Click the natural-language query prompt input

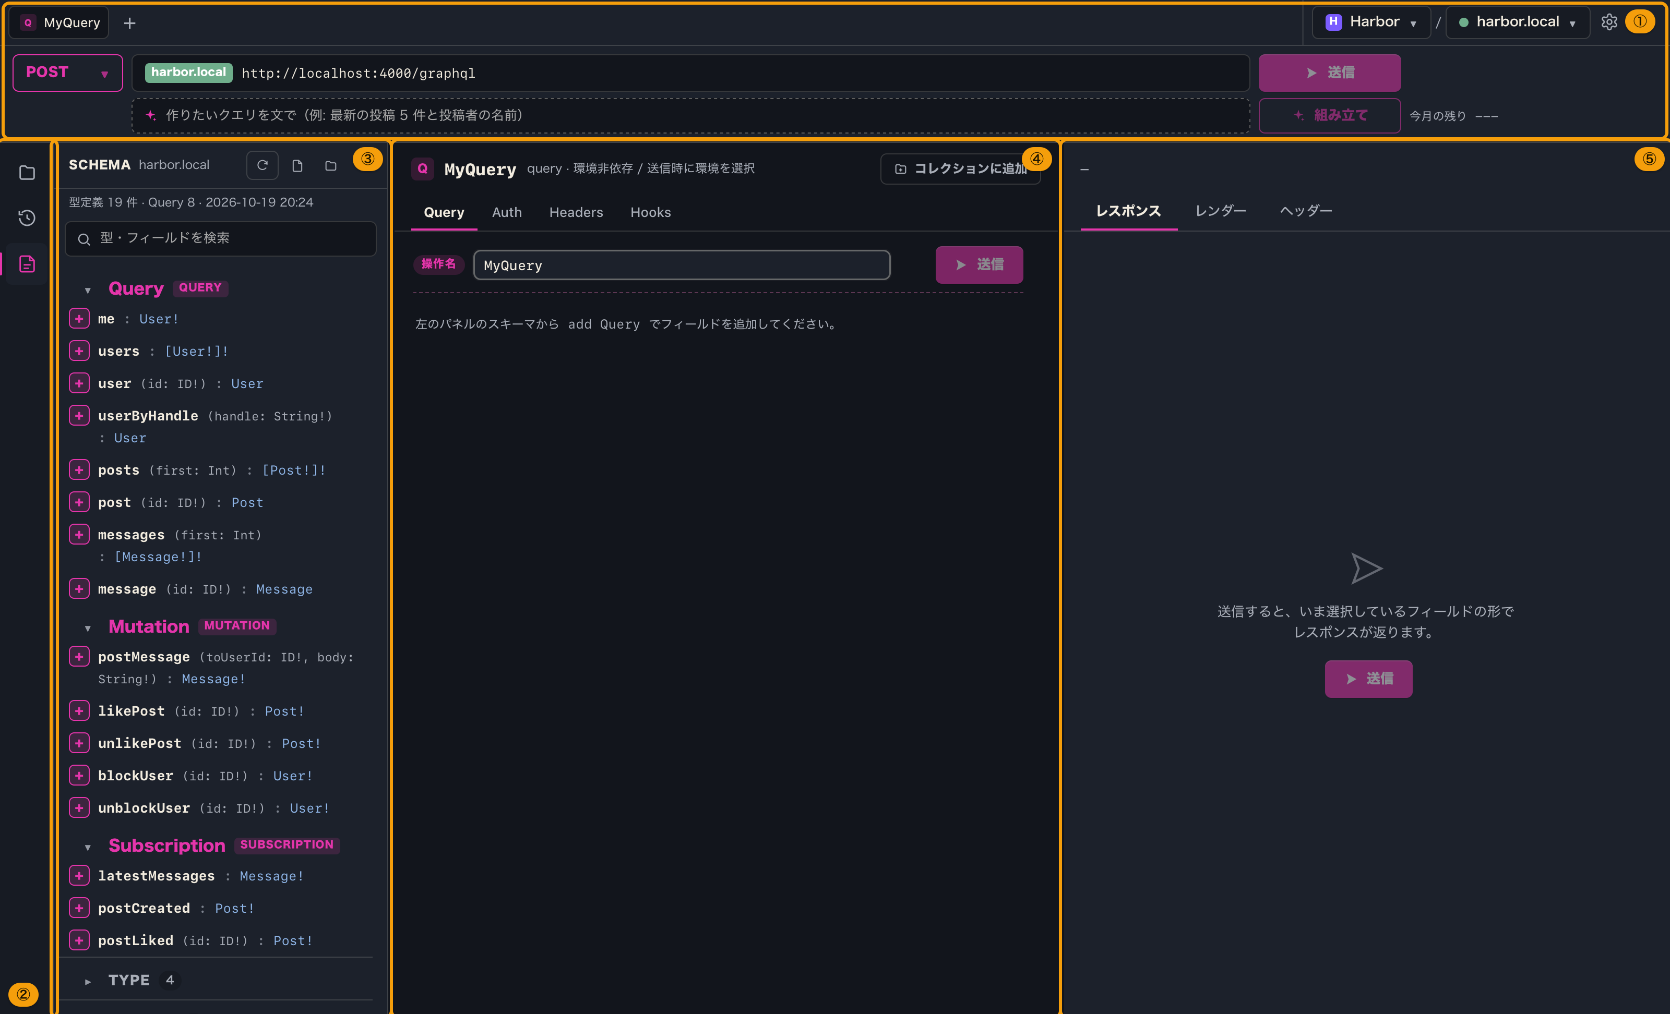(690, 115)
